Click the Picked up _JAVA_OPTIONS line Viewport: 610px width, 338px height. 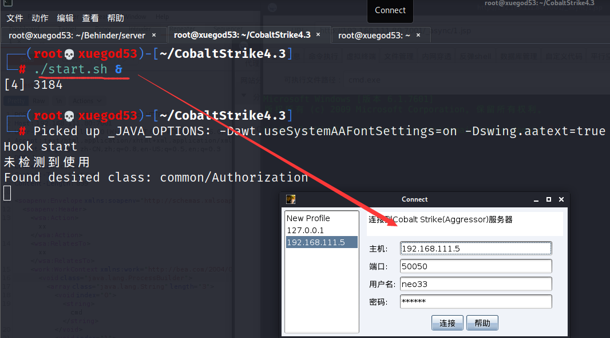pyautogui.click(x=319, y=131)
